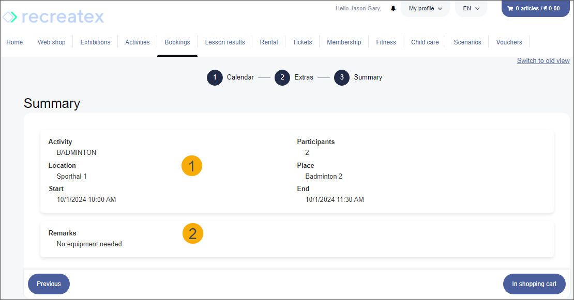Open the EN language dropdown
Image resolution: width=574 pixels, height=300 pixels.
pos(471,9)
